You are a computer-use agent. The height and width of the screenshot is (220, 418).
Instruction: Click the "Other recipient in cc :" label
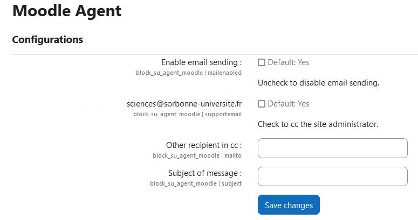(203, 145)
